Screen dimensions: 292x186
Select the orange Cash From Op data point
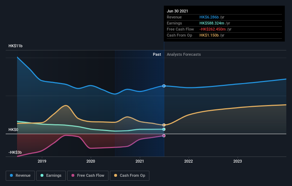164,125
